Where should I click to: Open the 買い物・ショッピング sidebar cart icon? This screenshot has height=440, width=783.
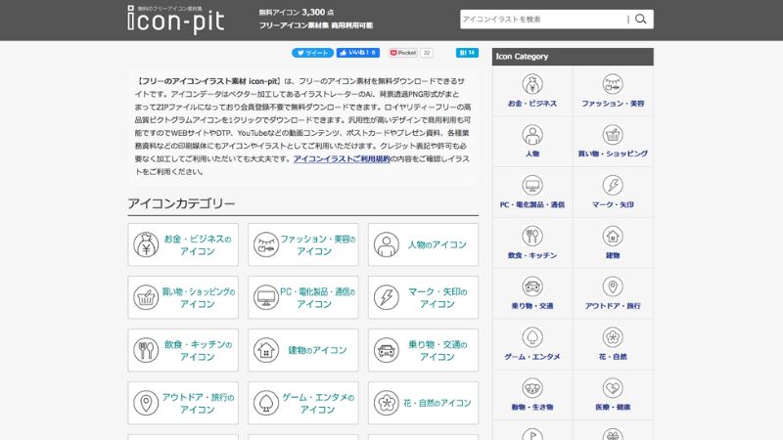(613, 135)
